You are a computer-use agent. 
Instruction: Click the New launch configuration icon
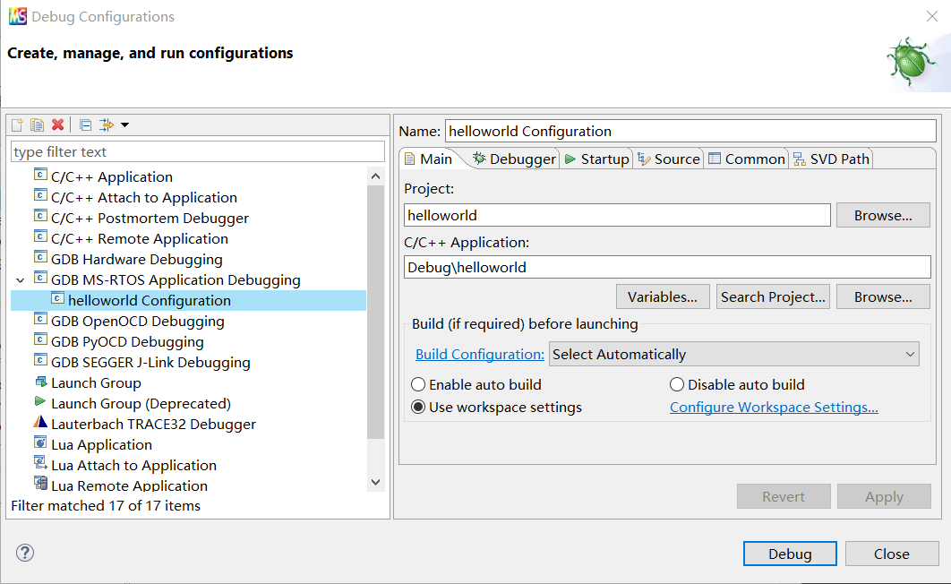click(x=17, y=125)
